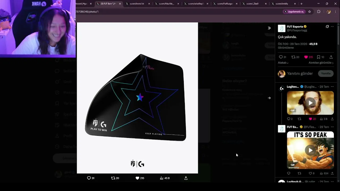The image size is (340, 191).
Task: View Logitech reply analytics 3 B
Action: pos(324,119)
